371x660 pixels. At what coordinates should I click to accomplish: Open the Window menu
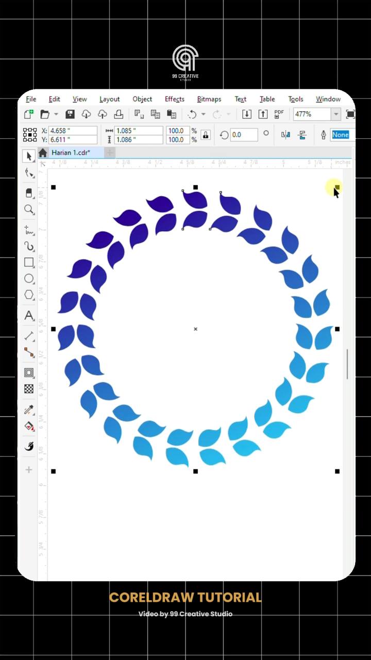(328, 99)
